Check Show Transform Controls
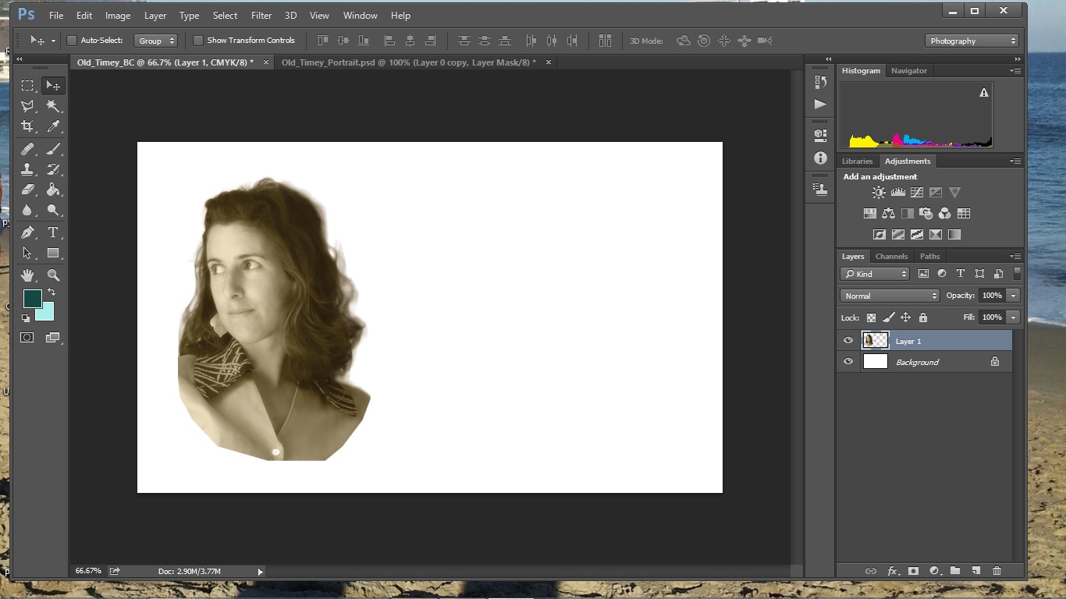The image size is (1066, 599). tap(197, 40)
